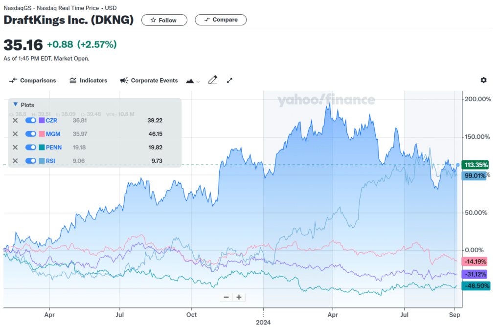
Task: Open the Comparisons menu in chart toolbar
Action: coord(33,81)
